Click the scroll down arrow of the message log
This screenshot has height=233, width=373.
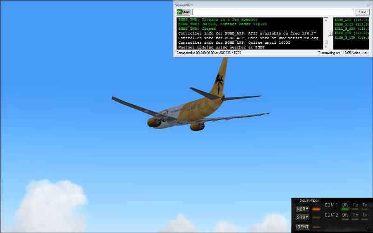click(x=326, y=47)
